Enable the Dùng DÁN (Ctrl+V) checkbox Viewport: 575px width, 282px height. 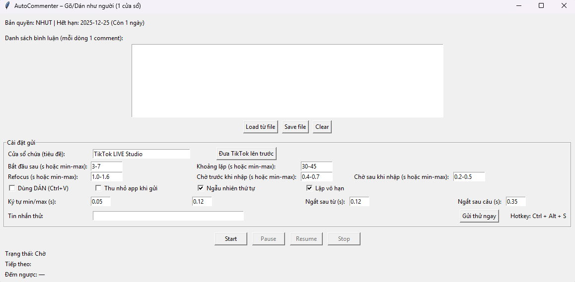click(x=12, y=188)
